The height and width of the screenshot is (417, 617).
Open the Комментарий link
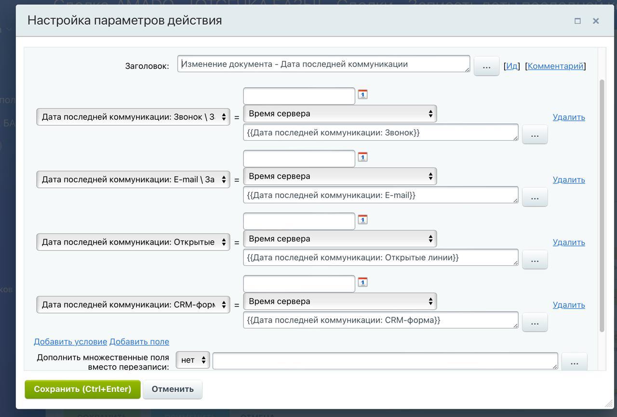click(x=555, y=66)
